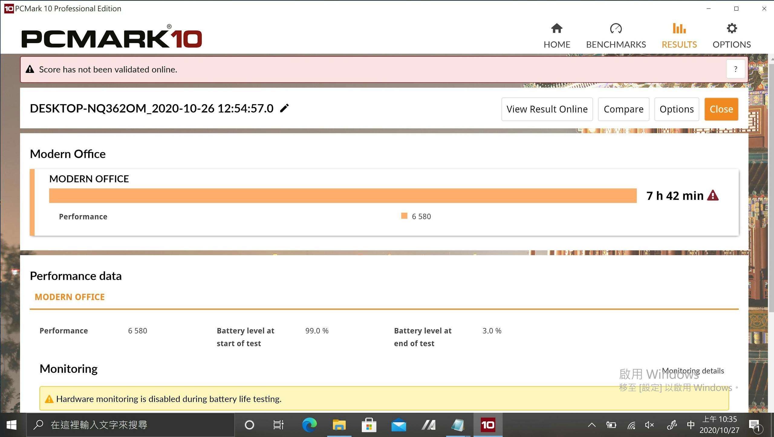Show hidden system tray icons
Image resolution: width=774 pixels, height=437 pixels.
tap(592, 425)
